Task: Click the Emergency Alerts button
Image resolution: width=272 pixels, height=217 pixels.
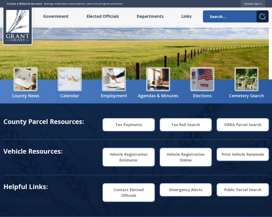Action: click(x=185, y=190)
